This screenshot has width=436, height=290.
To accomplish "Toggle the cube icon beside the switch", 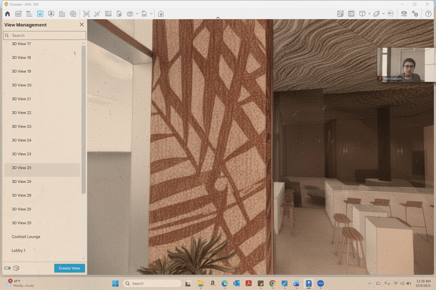I will (x=16, y=268).
